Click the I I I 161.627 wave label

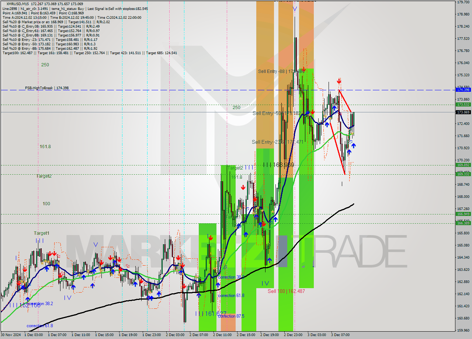coord(210,314)
